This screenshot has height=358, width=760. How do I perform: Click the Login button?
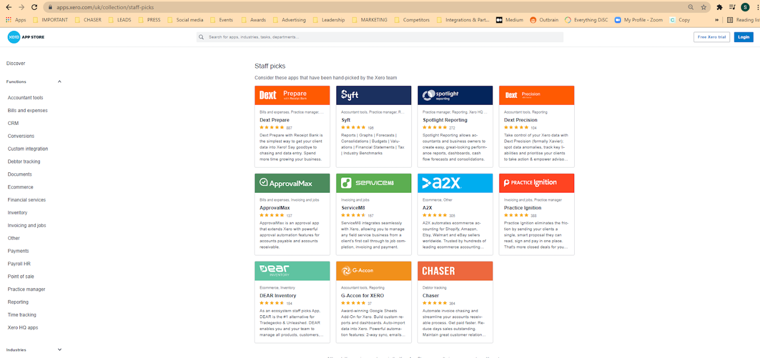point(744,37)
